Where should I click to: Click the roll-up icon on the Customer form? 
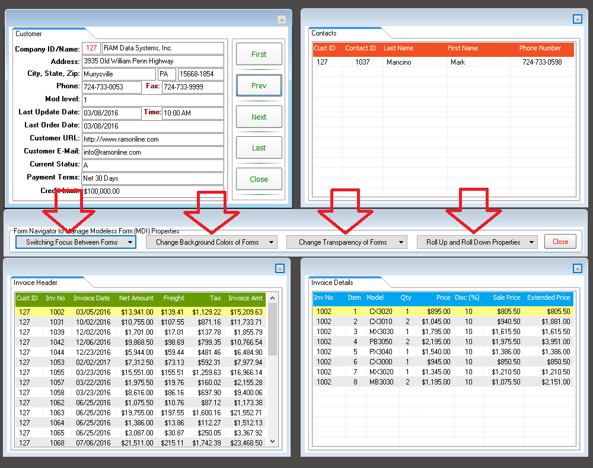click(x=282, y=20)
